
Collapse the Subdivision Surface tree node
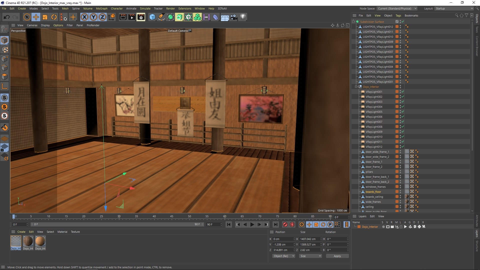tap(354, 22)
